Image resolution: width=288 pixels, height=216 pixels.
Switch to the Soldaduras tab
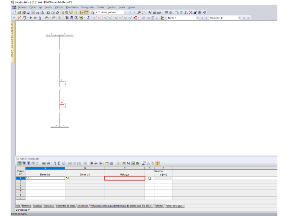pyautogui.click(x=83, y=206)
